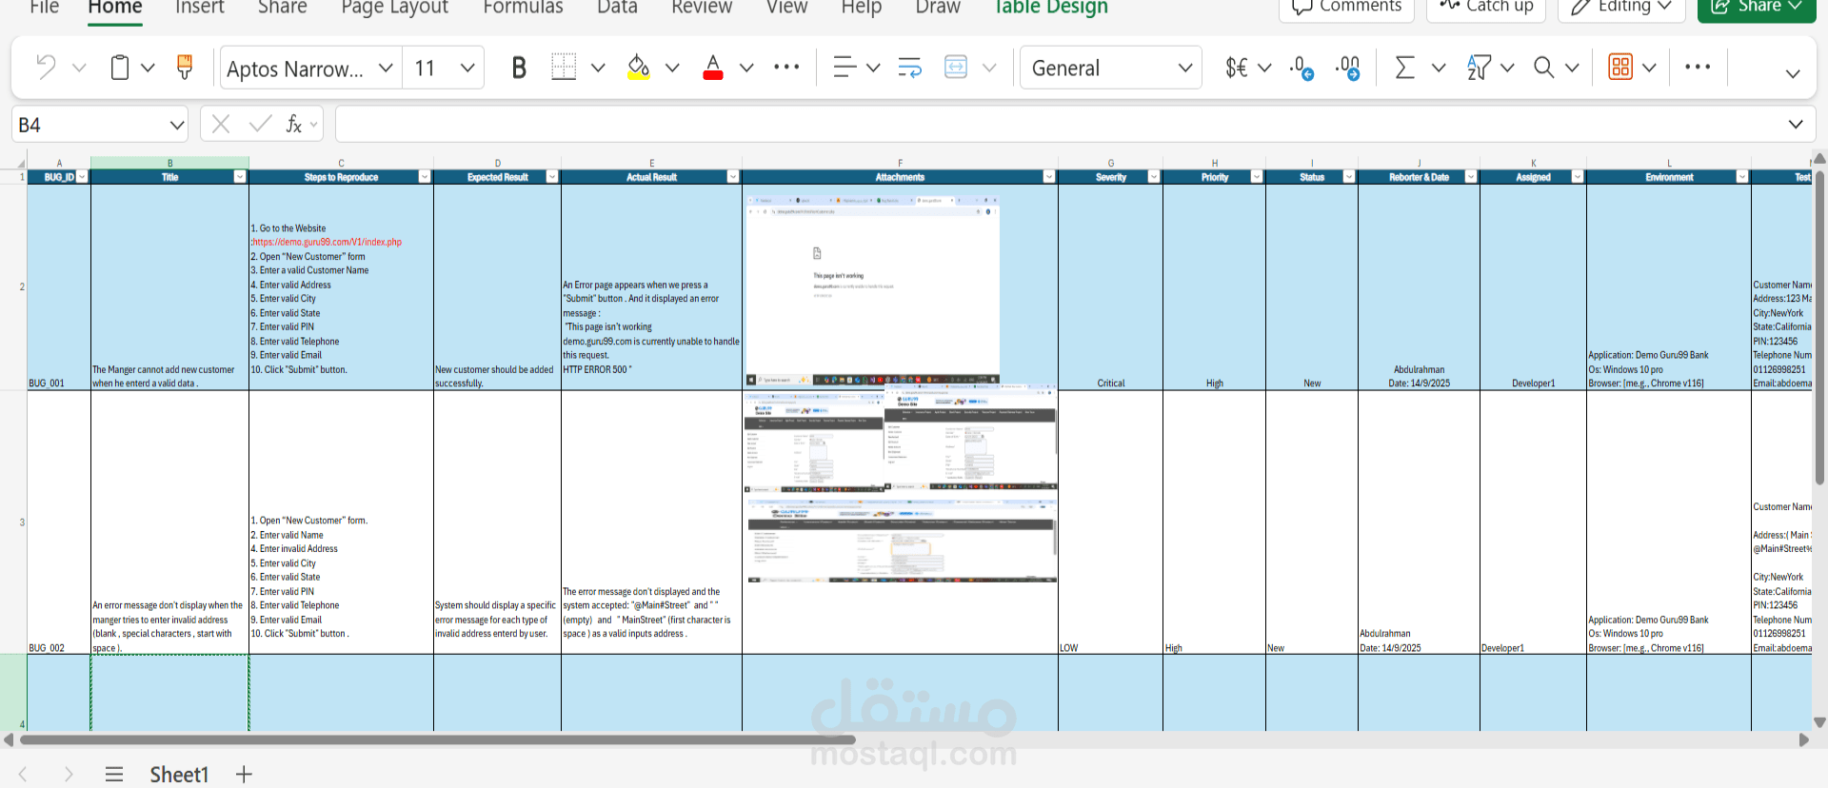This screenshot has height=788, width=1828.
Task: Click the Merge cells icon
Action: click(956, 68)
